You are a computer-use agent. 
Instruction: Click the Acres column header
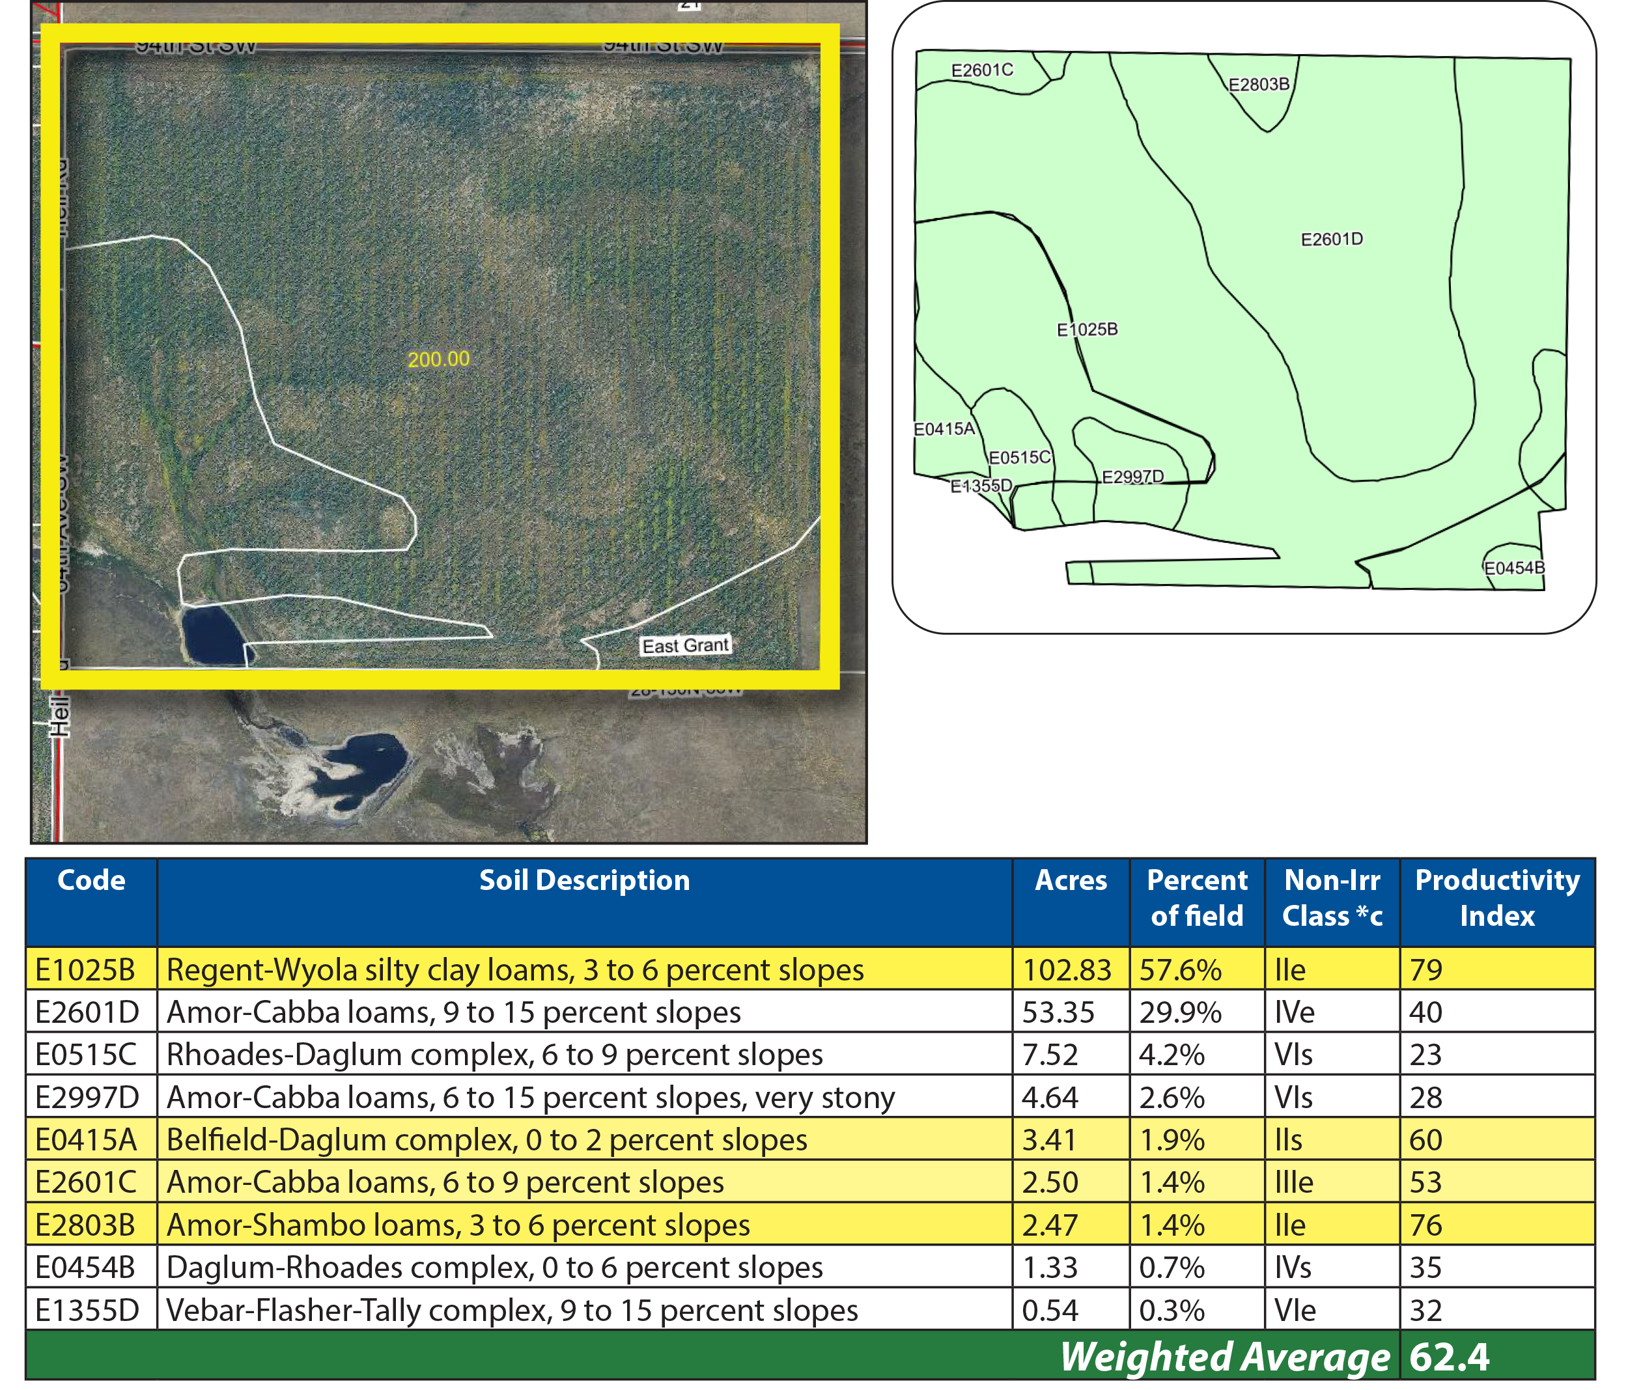pyautogui.click(x=1070, y=880)
